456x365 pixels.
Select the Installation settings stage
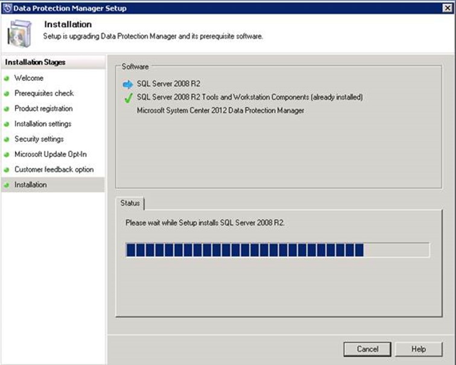tap(43, 124)
